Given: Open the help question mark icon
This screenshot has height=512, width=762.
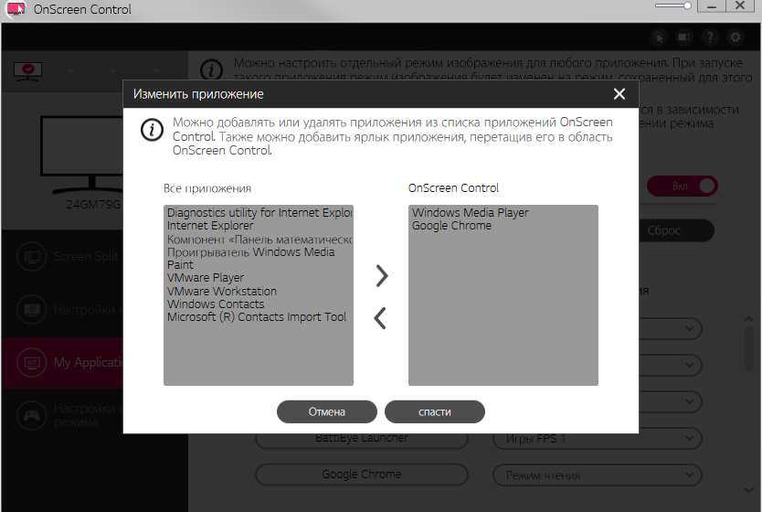Looking at the screenshot, I should [x=710, y=37].
